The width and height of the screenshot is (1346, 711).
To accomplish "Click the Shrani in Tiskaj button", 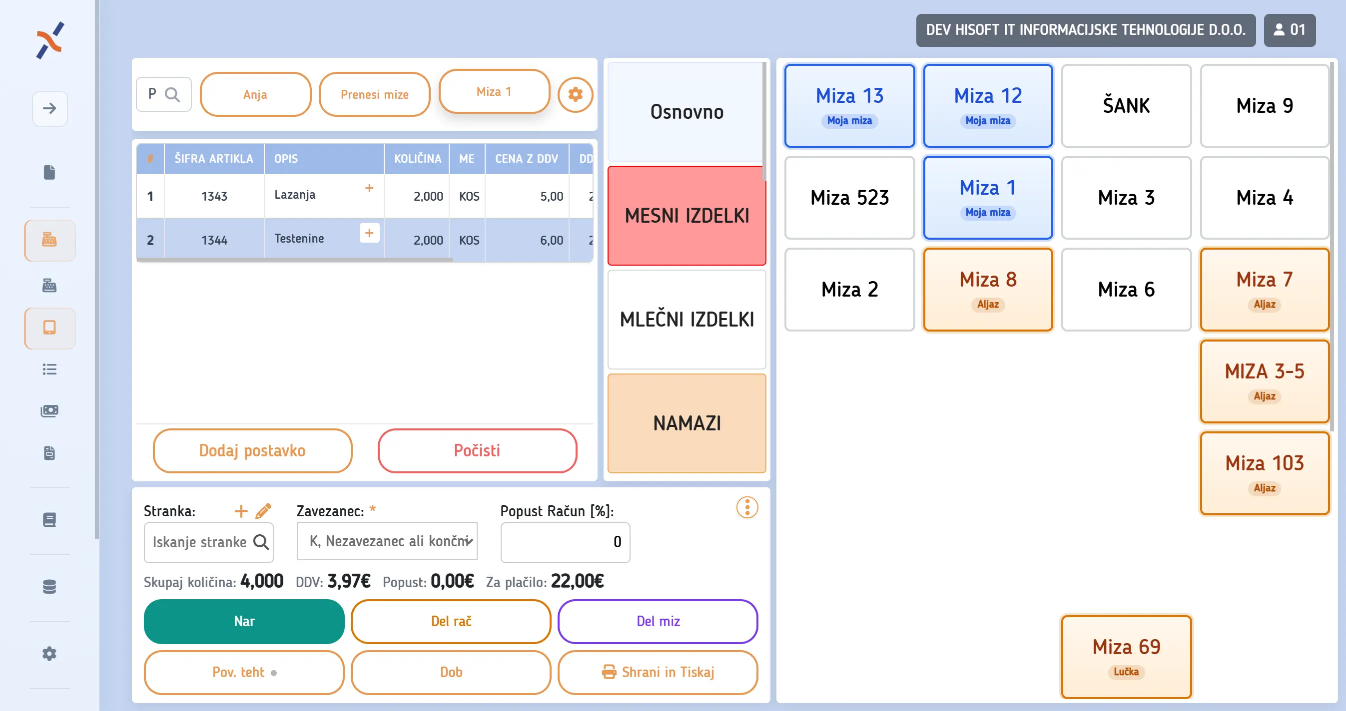I will [x=658, y=673].
